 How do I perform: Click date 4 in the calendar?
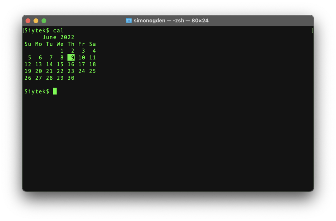[x=94, y=51]
